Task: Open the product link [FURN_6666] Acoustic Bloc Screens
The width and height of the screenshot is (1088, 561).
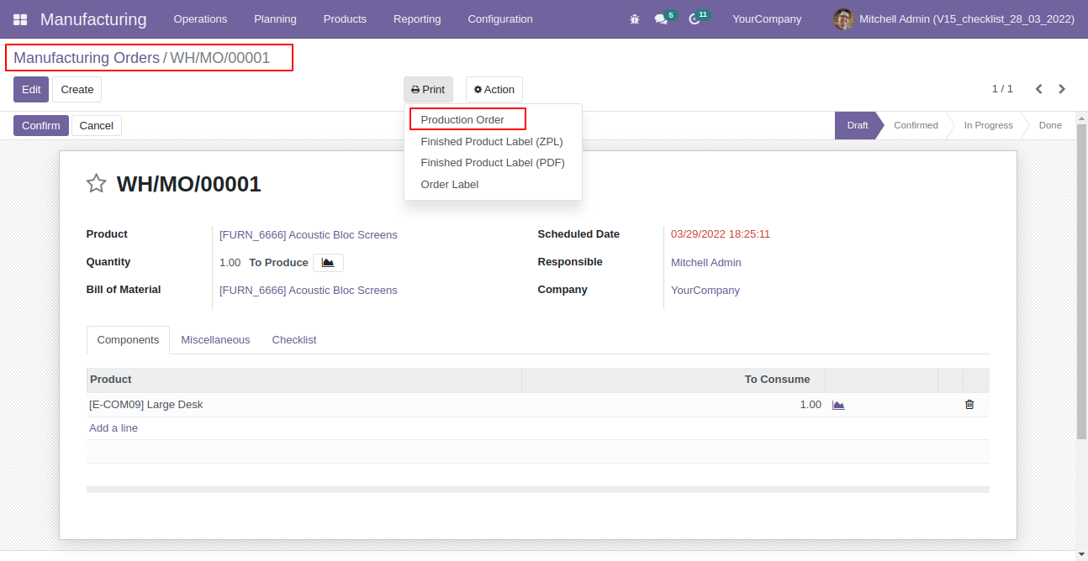Action: coord(309,235)
